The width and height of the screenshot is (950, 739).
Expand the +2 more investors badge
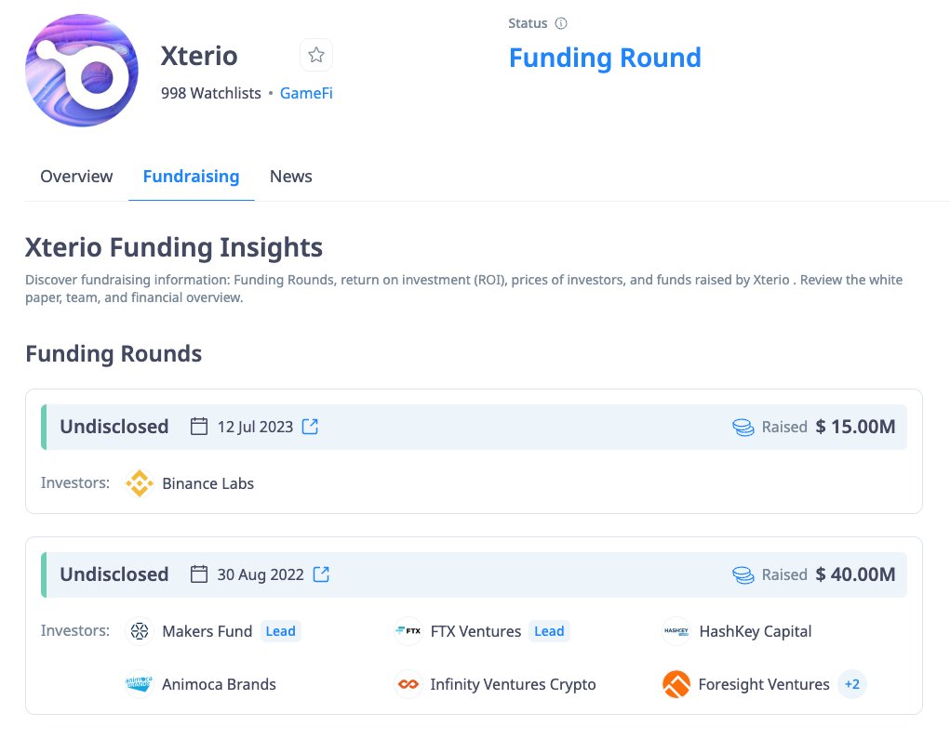[x=851, y=684]
